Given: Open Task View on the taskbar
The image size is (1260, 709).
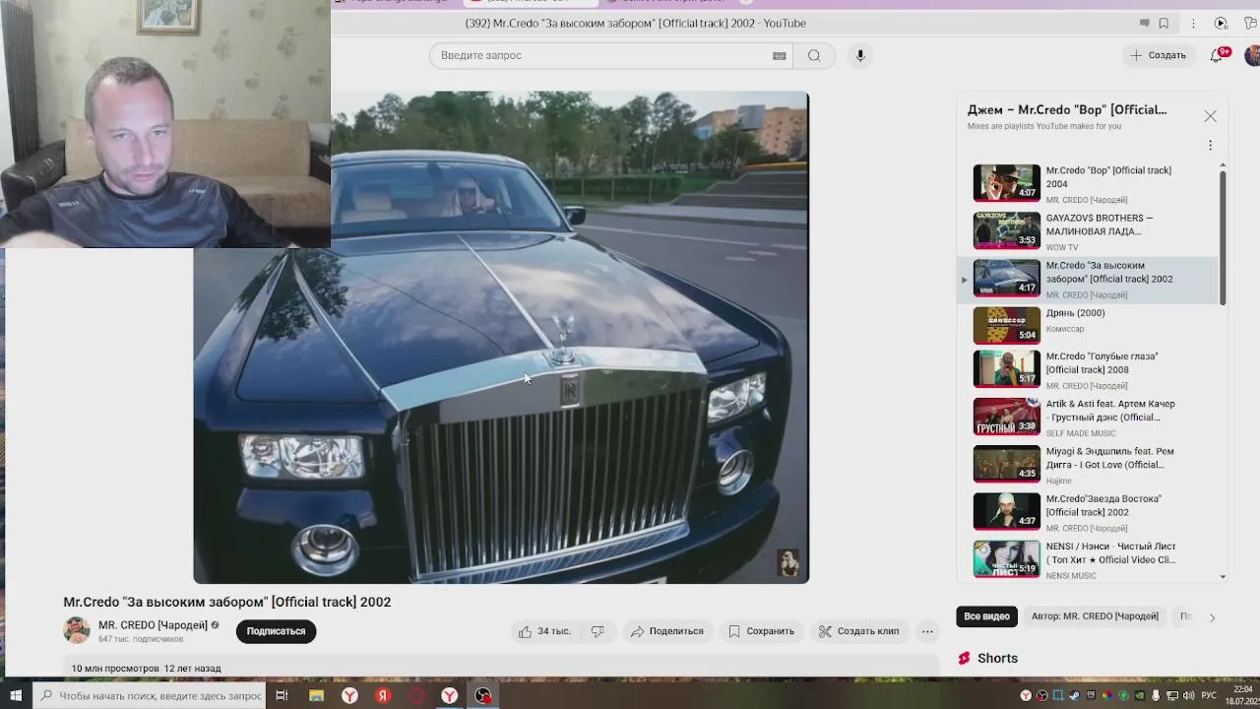Looking at the screenshot, I should (282, 695).
